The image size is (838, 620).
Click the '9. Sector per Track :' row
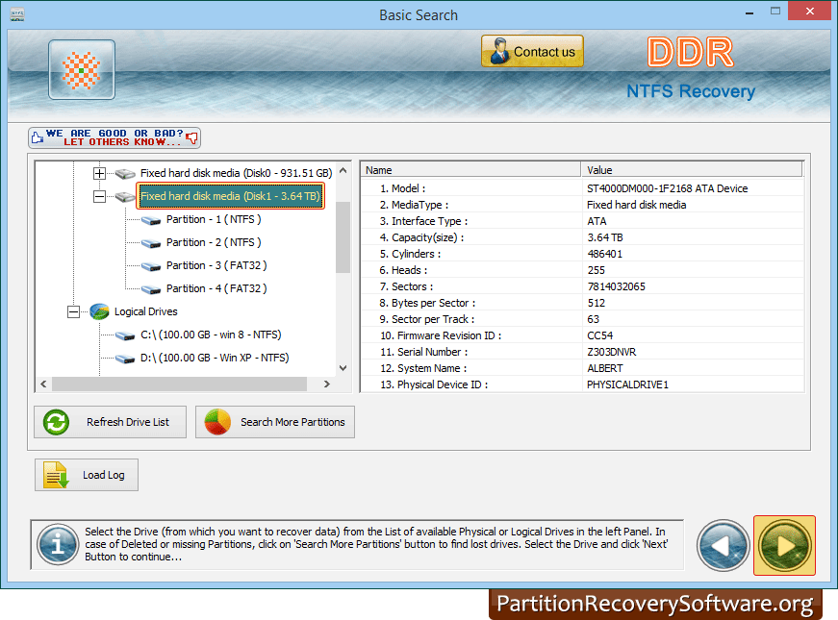coord(582,319)
